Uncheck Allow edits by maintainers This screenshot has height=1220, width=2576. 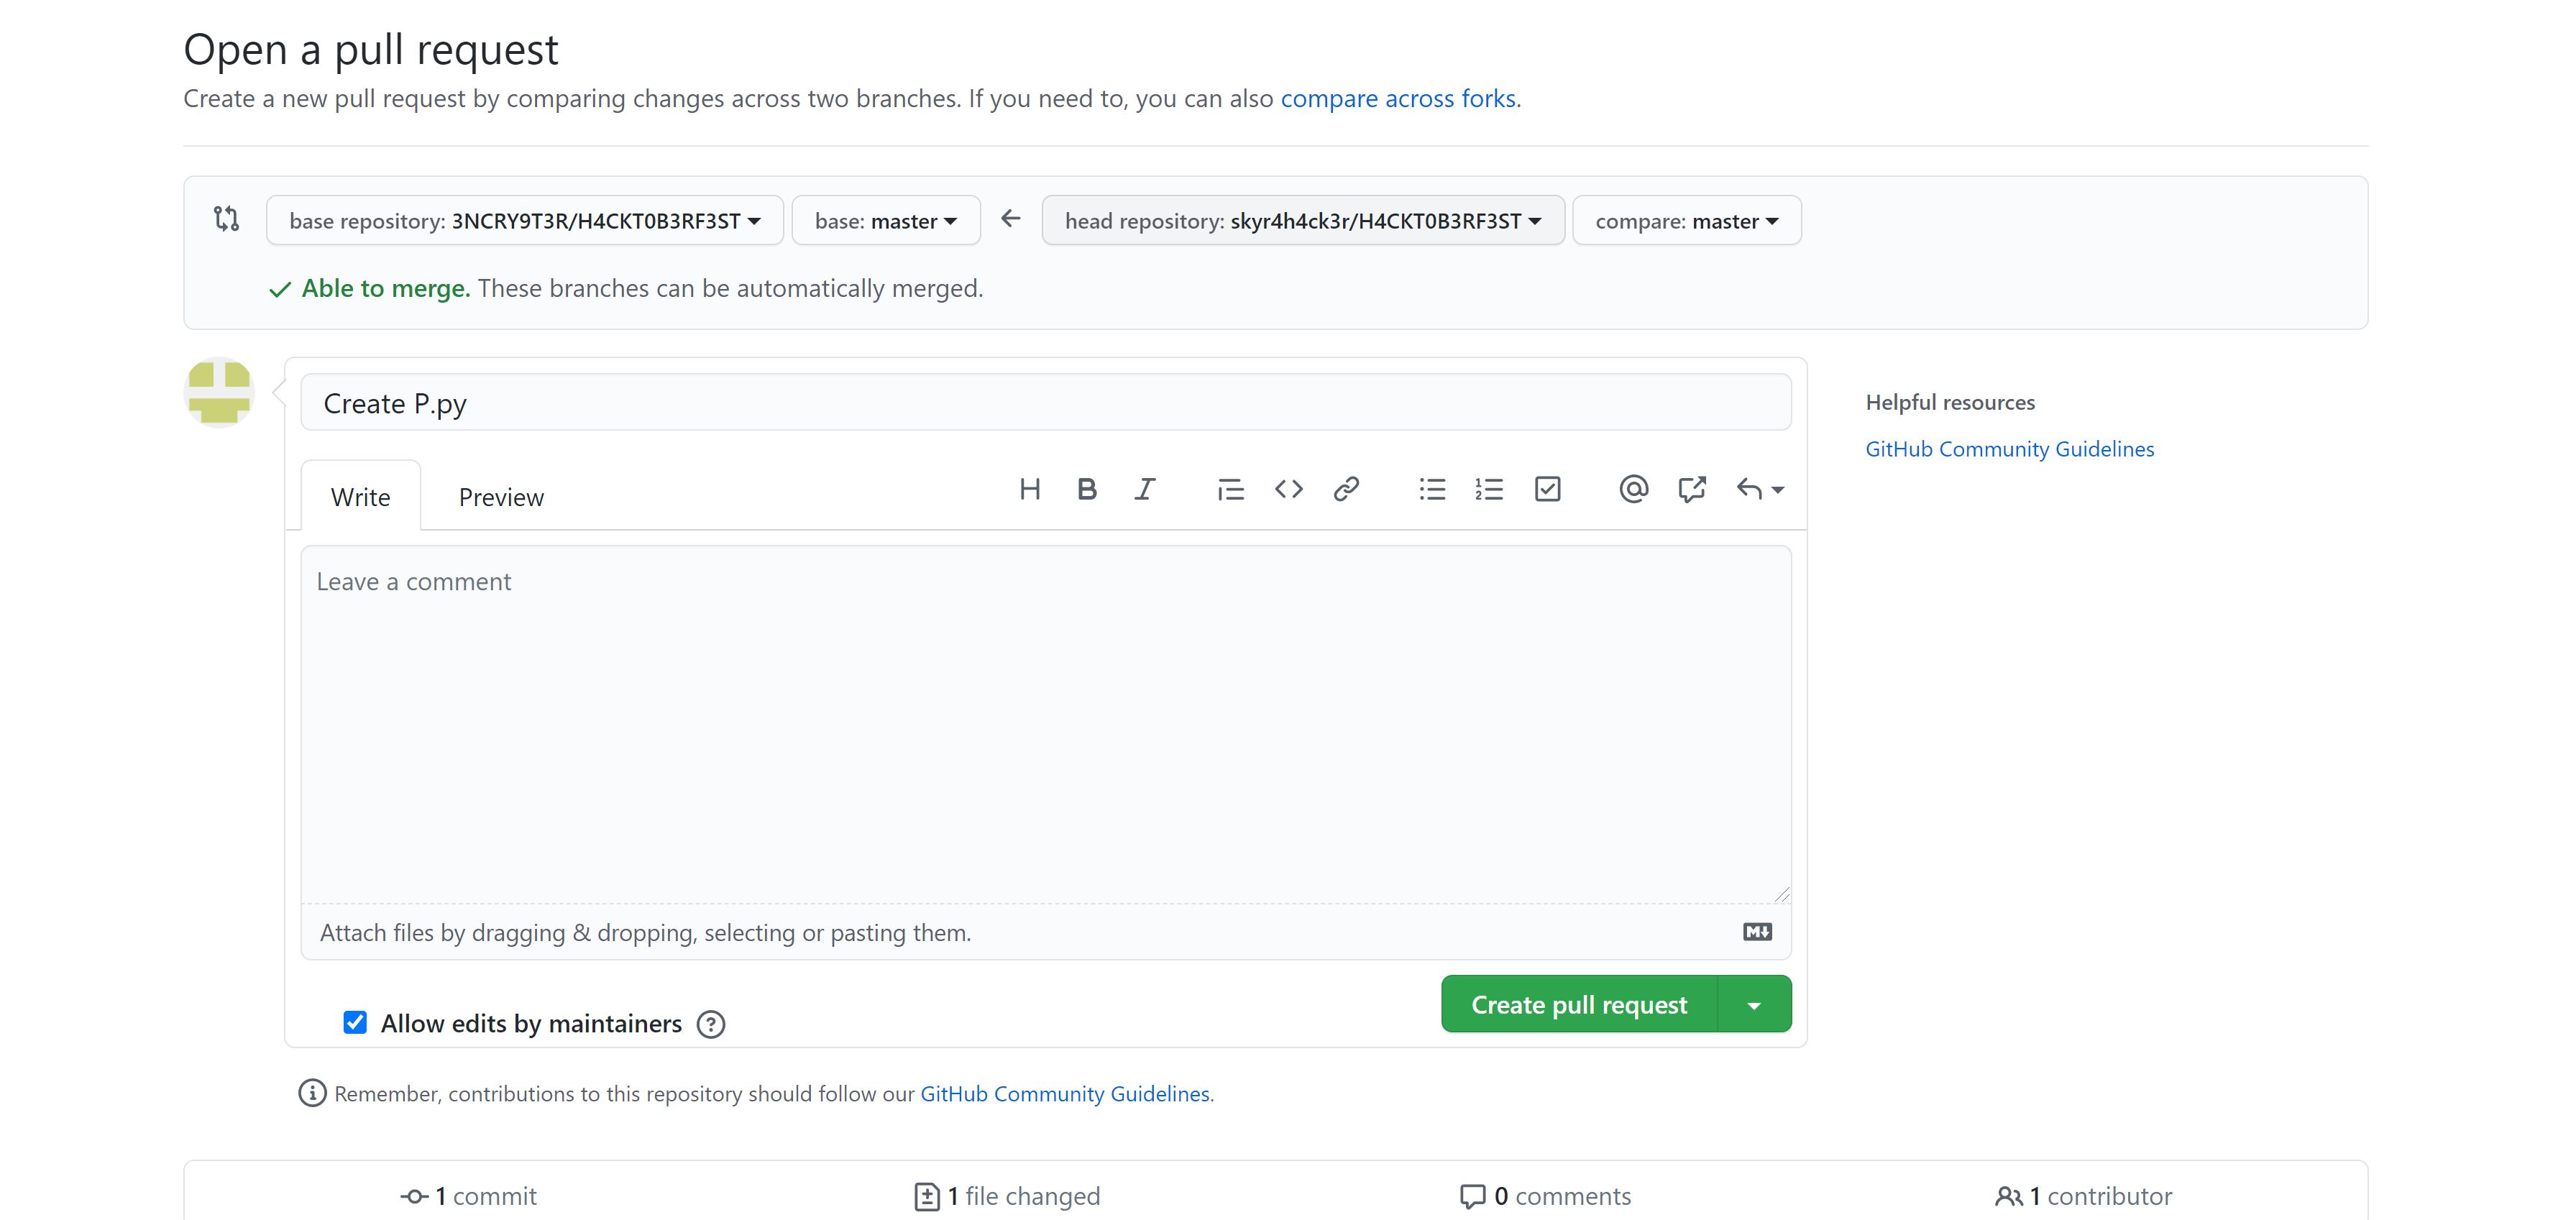tap(355, 1022)
